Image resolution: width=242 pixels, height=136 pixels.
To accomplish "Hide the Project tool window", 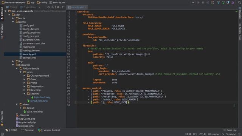I will coord(63,7).
